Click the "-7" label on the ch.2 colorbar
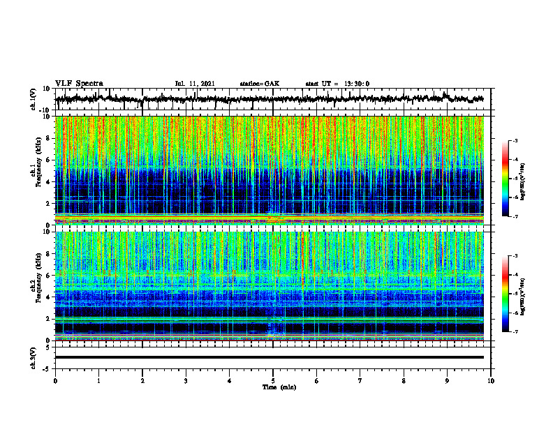 pos(515,331)
